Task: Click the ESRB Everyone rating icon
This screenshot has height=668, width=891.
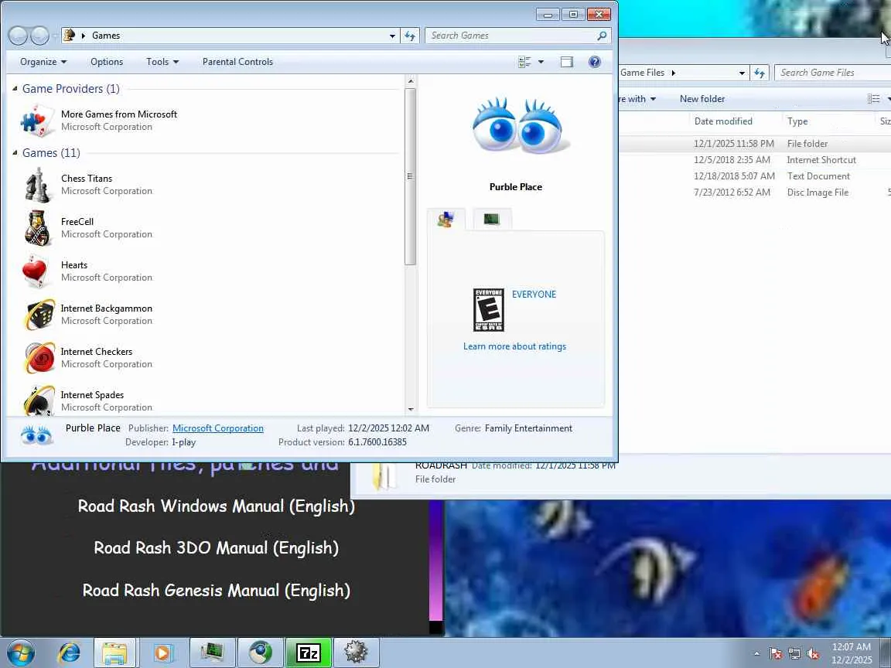Action: [x=489, y=310]
